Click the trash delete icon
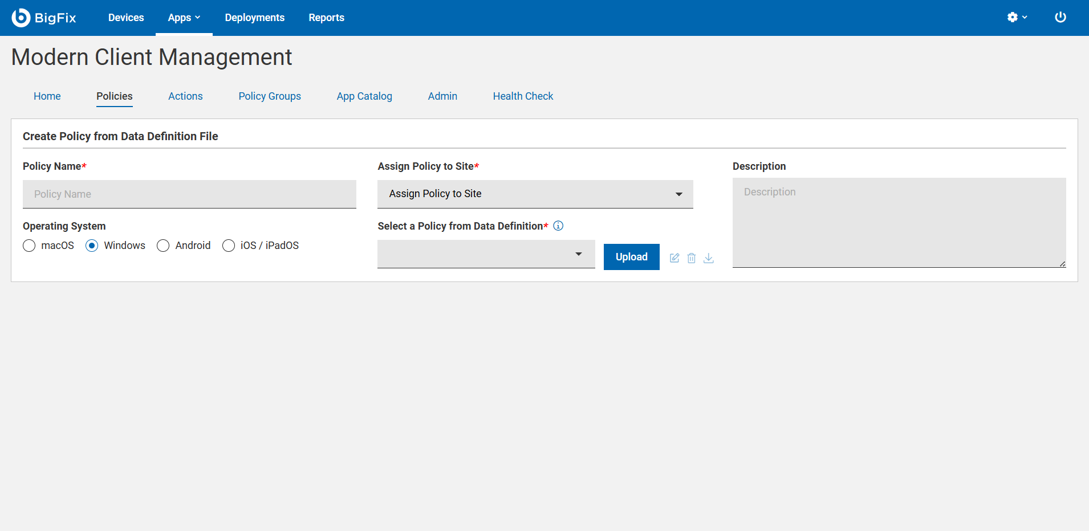 [x=692, y=258]
